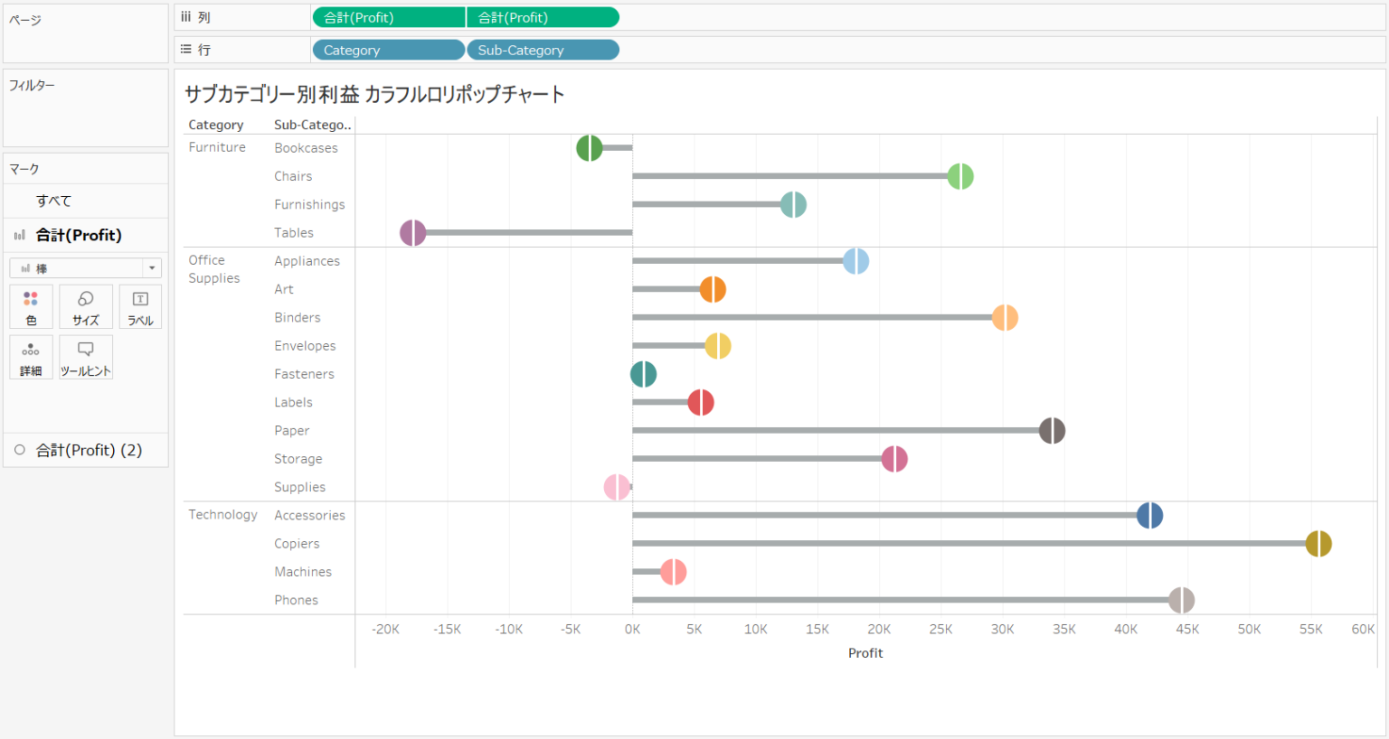The image size is (1389, 739).
Task: Click the Detail (詳細) shelf icon
Action: (31, 357)
